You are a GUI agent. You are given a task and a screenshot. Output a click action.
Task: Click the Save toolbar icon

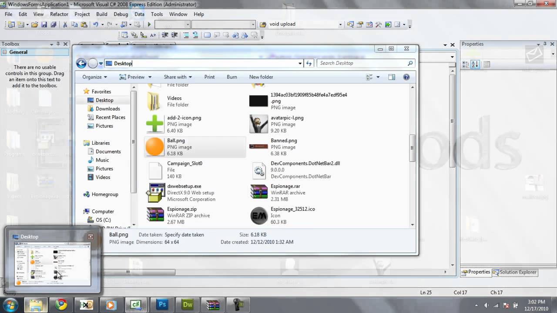pos(44,25)
